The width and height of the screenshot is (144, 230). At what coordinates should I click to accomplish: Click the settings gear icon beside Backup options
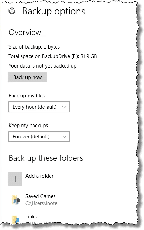click(x=12, y=11)
